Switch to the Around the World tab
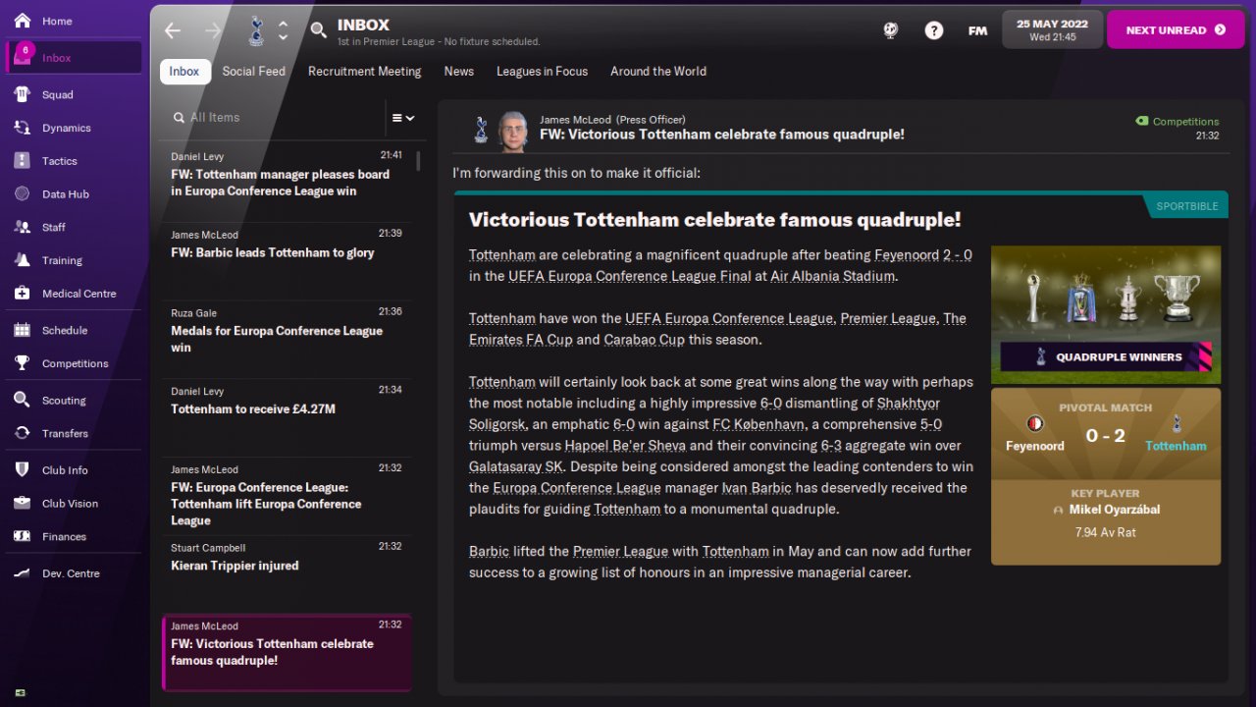 pos(658,72)
